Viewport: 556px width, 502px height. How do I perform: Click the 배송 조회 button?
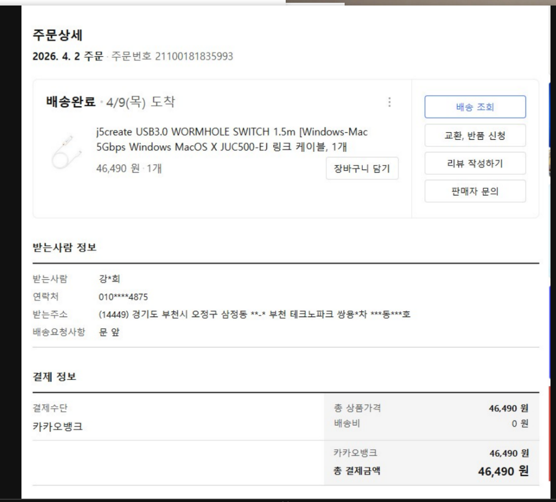(x=475, y=107)
